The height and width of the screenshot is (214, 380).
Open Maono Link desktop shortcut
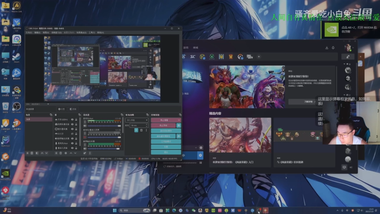[x=17, y=7]
